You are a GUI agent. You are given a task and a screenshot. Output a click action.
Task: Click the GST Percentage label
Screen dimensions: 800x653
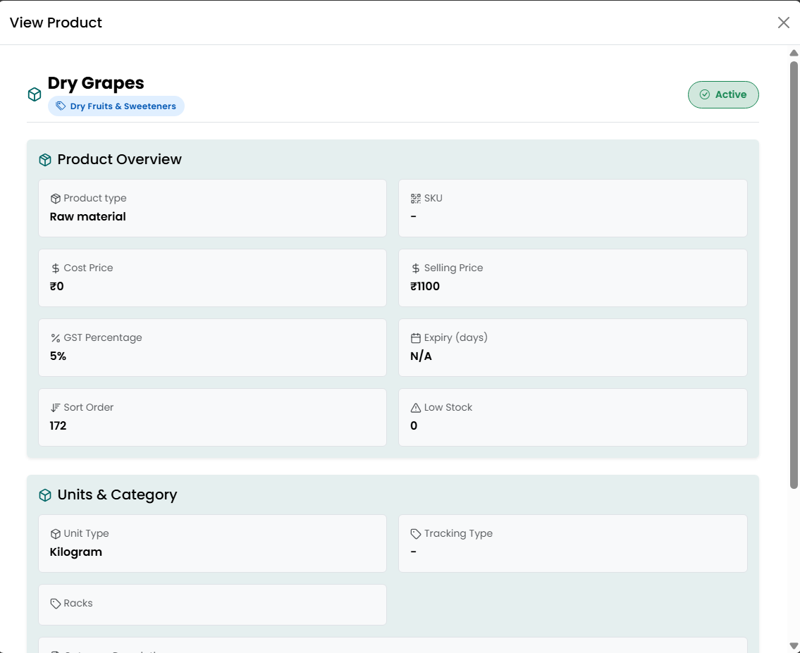(102, 338)
